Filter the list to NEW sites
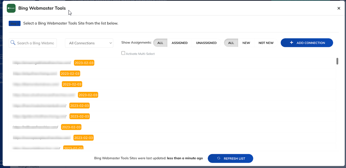 (246, 43)
